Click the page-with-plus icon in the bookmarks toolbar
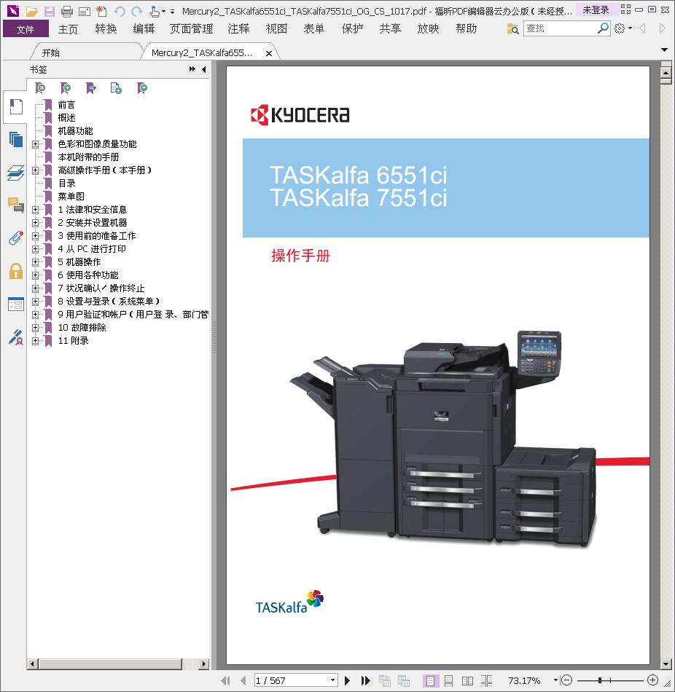The image size is (675, 692). [116, 88]
